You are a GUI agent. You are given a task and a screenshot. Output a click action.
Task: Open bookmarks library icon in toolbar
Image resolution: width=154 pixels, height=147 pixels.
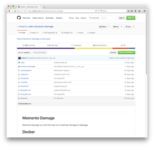point(132,11)
